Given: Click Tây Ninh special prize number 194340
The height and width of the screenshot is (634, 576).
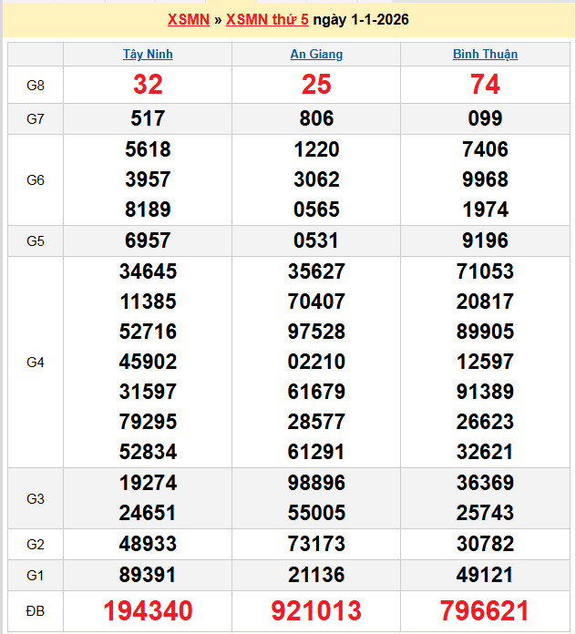Looking at the screenshot, I should coord(148,610).
